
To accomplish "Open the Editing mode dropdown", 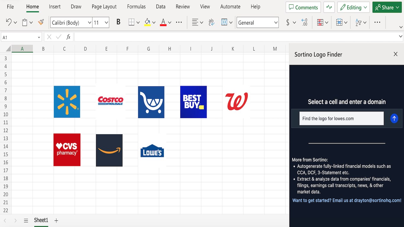I will (353, 7).
